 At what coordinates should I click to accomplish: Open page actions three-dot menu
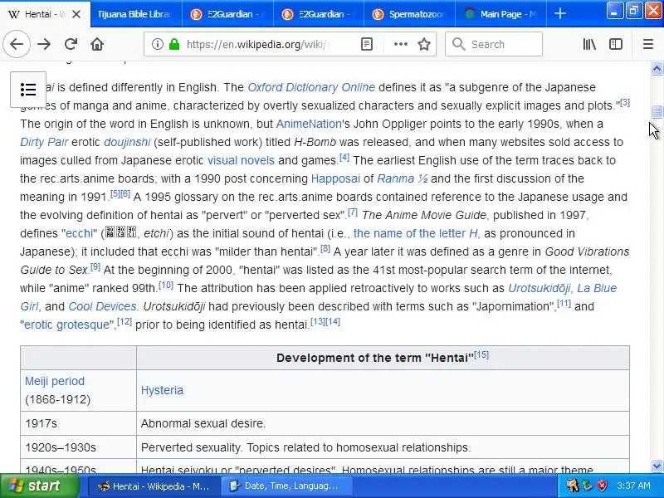(x=401, y=44)
